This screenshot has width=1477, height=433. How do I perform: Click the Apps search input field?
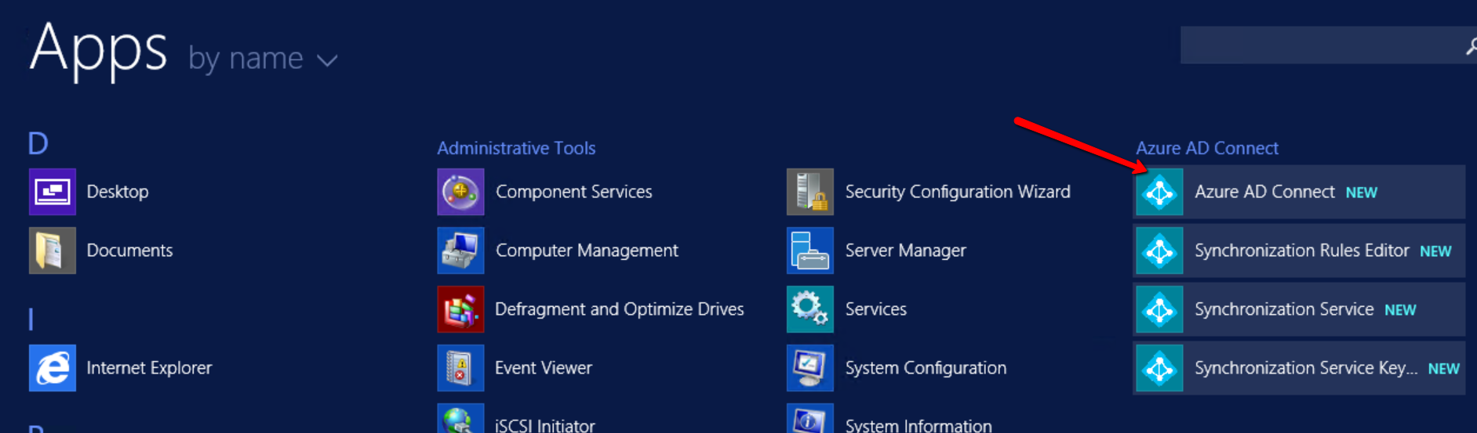pyautogui.click(x=1318, y=45)
